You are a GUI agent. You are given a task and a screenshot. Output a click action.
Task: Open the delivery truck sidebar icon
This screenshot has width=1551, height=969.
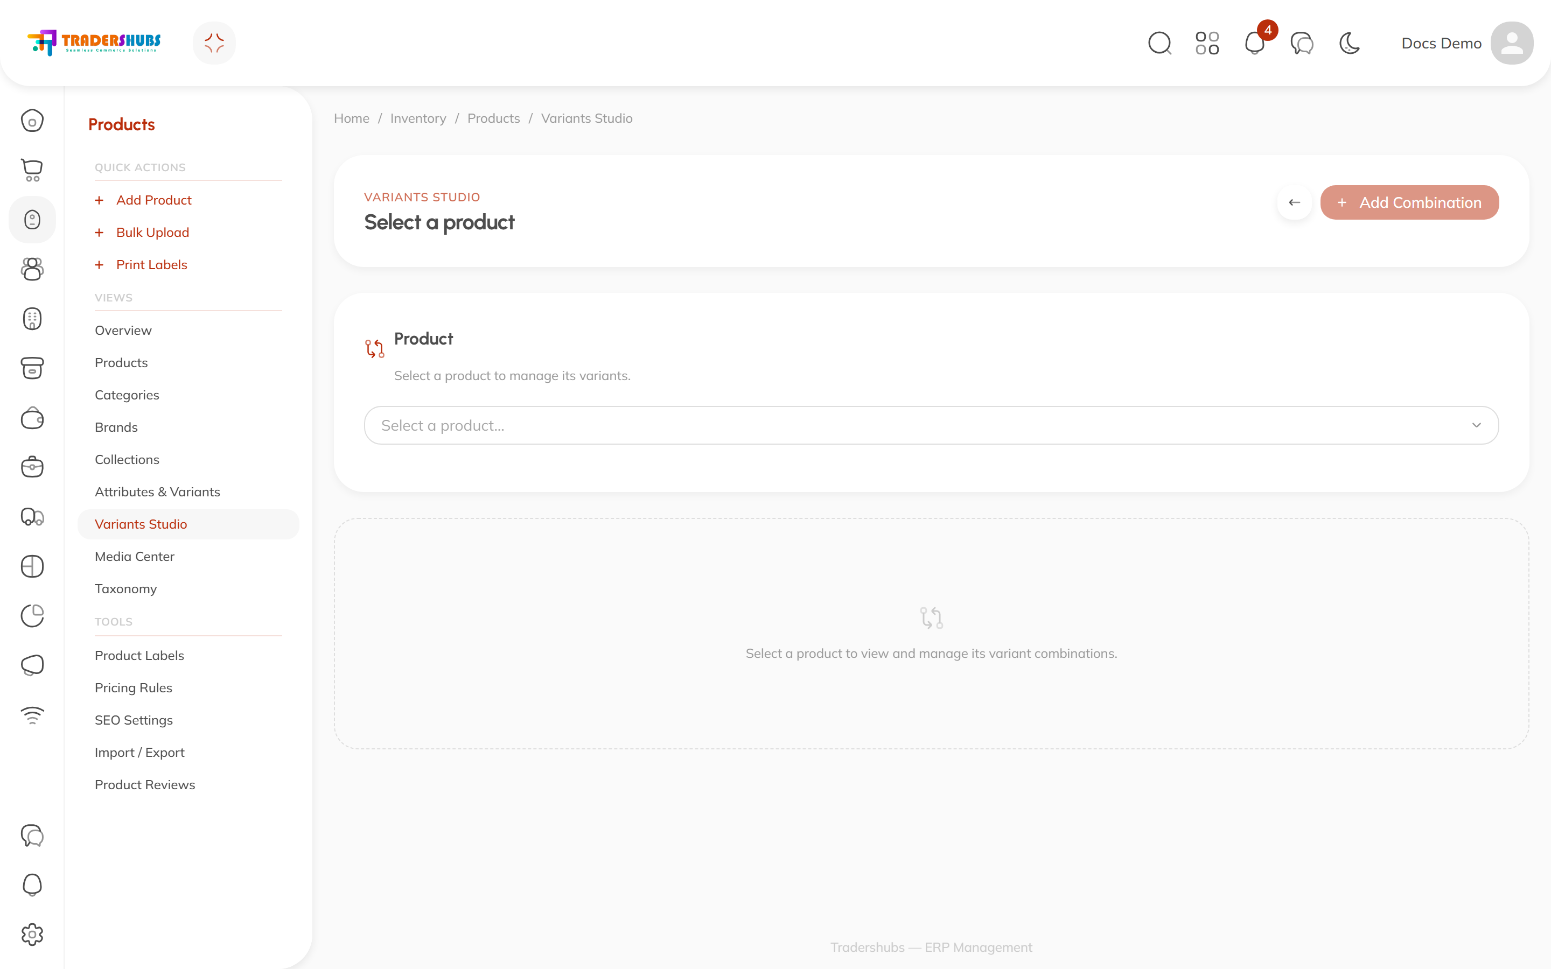[32, 517]
